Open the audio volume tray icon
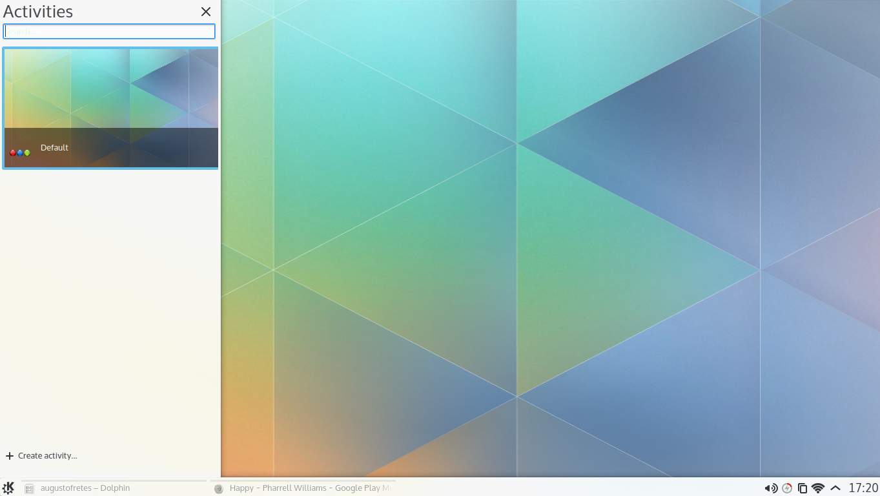The height and width of the screenshot is (496, 880). (771, 488)
